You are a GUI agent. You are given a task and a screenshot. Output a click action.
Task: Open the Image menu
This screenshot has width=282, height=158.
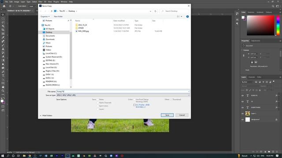(17, 2)
